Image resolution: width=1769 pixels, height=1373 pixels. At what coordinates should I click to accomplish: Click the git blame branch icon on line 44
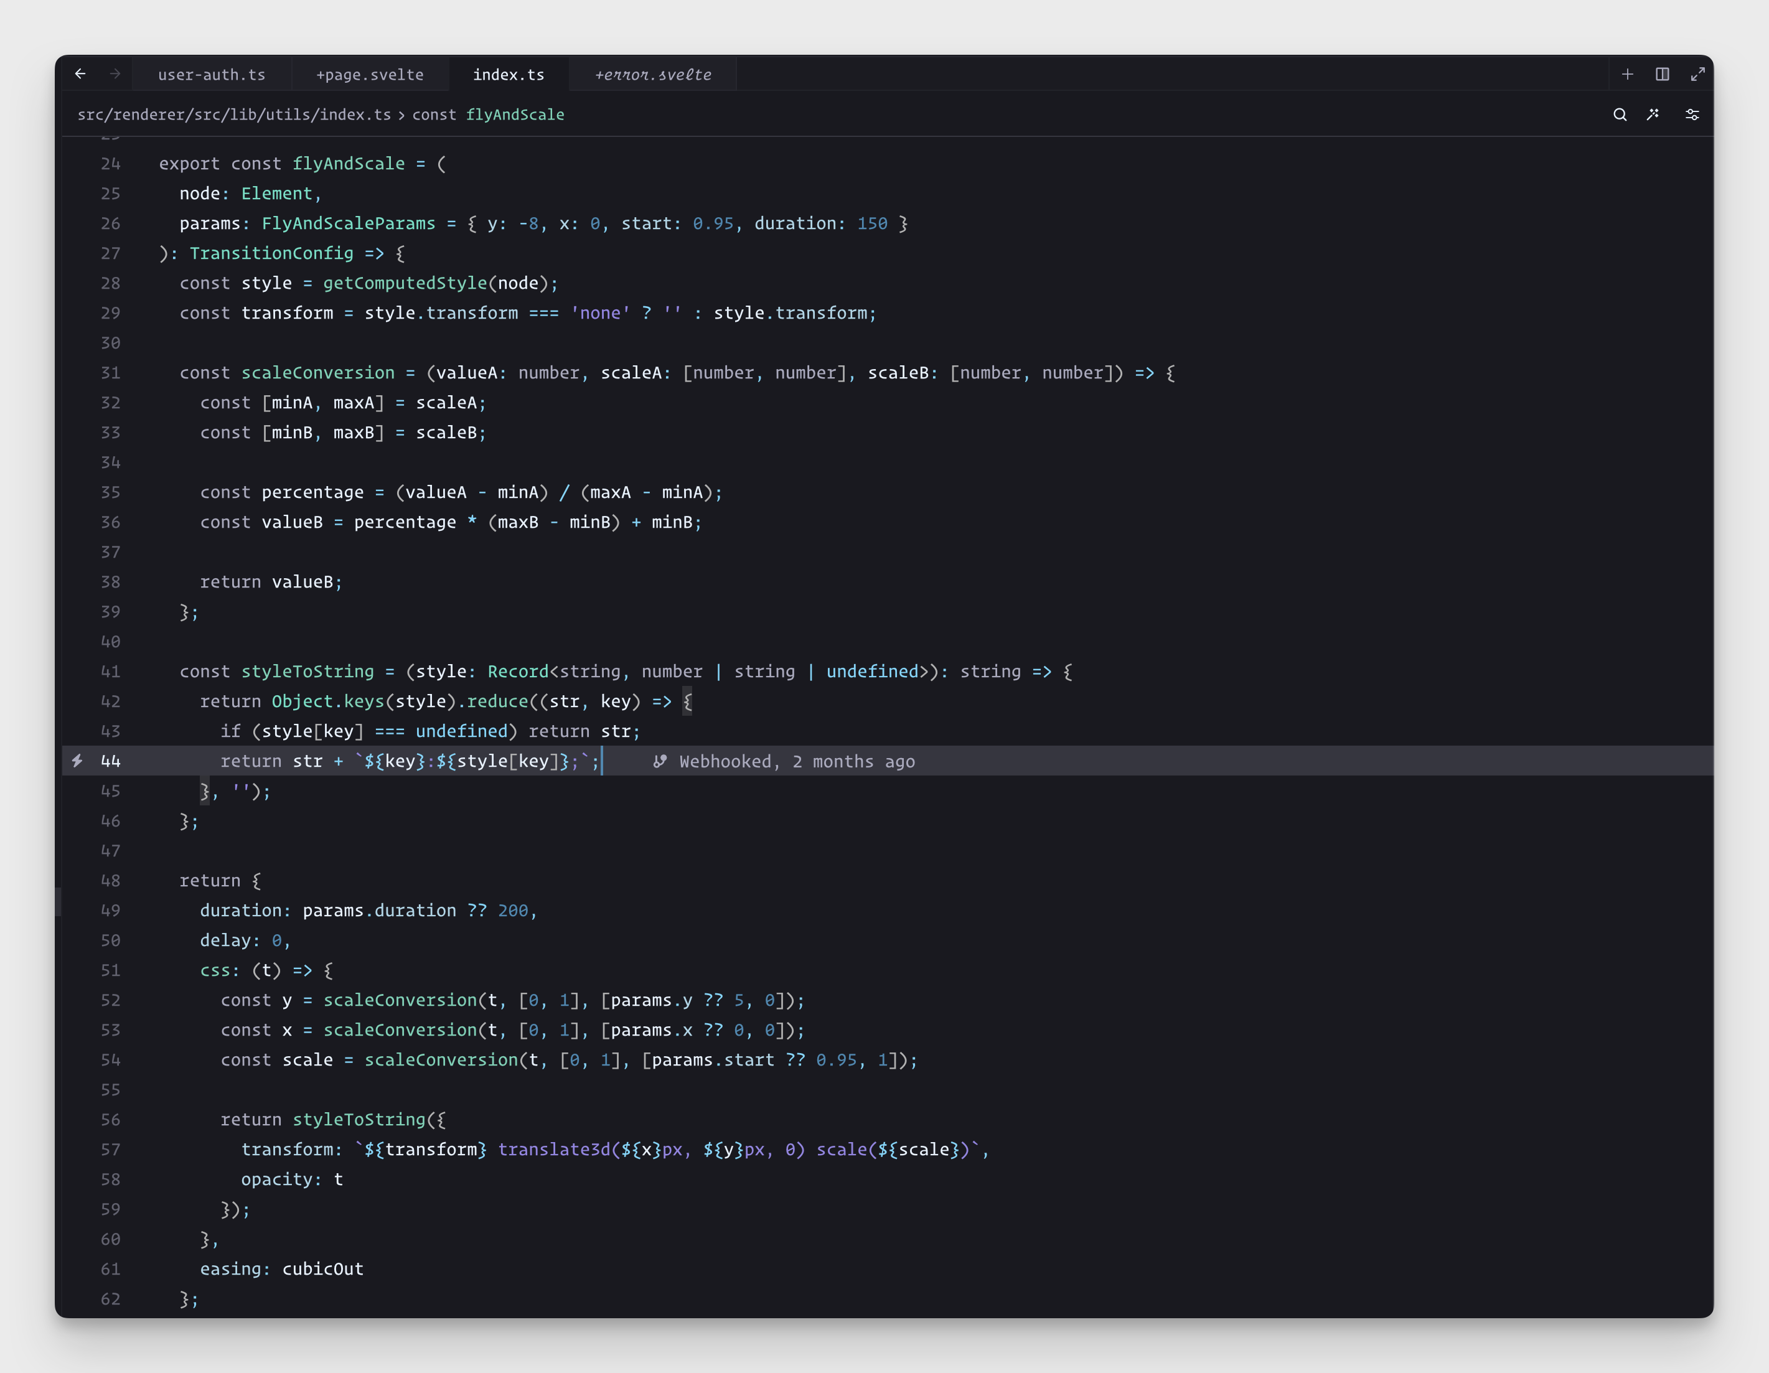tap(660, 761)
